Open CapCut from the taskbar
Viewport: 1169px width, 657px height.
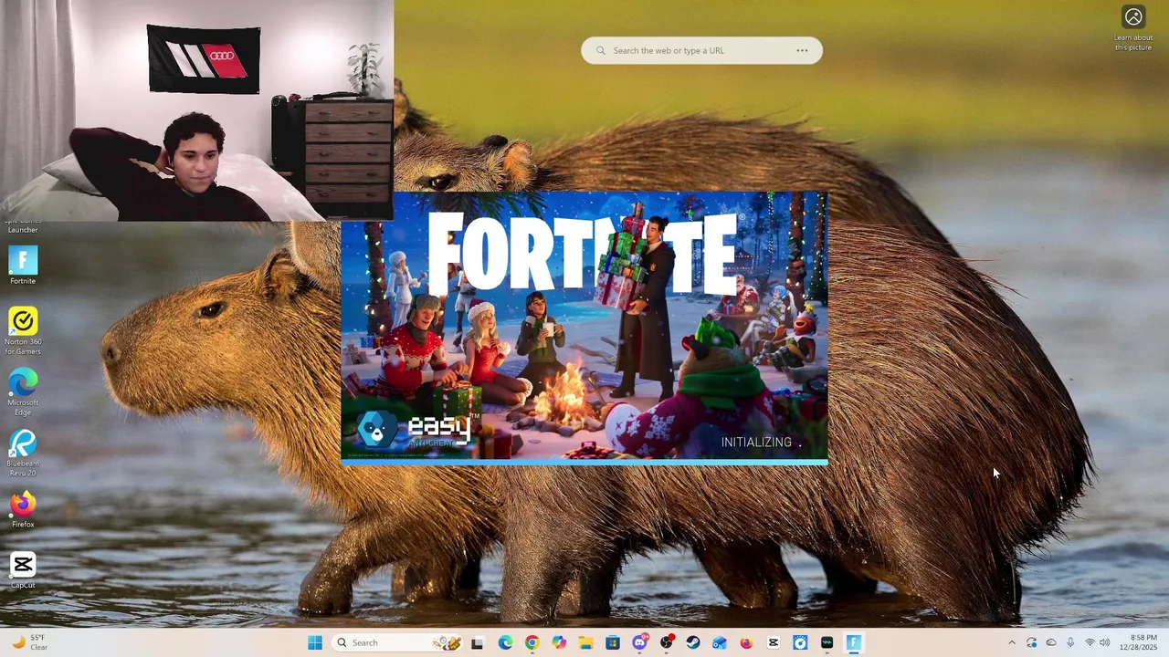point(774,642)
